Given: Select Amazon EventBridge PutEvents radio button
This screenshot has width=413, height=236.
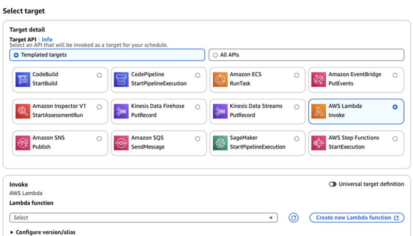Looking at the screenshot, I should pyautogui.click(x=395, y=75).
